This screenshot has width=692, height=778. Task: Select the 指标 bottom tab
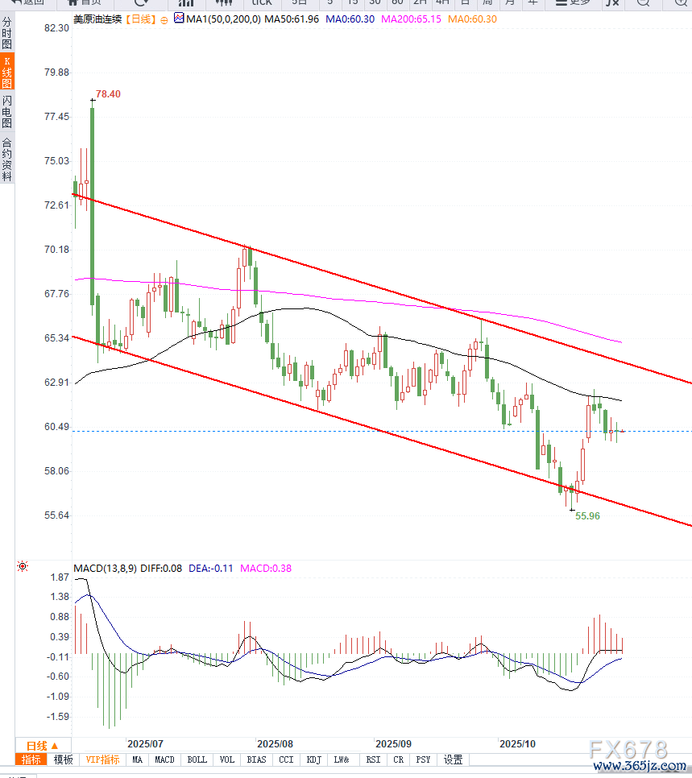(31, 759)
